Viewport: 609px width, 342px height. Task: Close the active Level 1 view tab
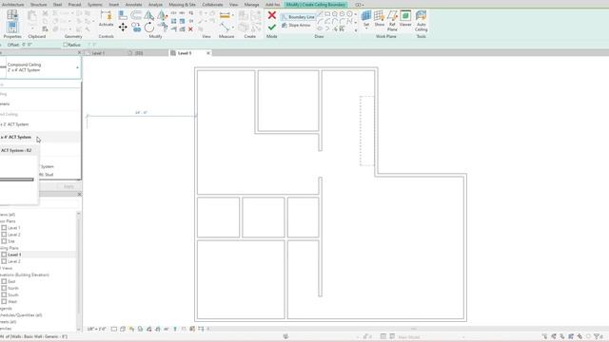point(208,53)
